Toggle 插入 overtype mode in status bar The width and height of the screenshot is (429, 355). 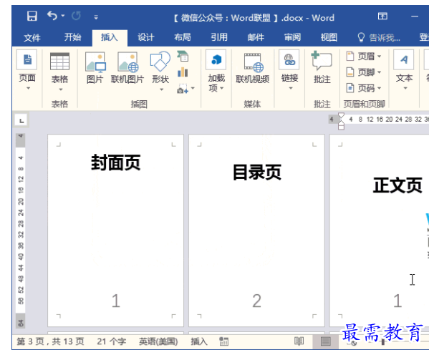coord(199,341)
